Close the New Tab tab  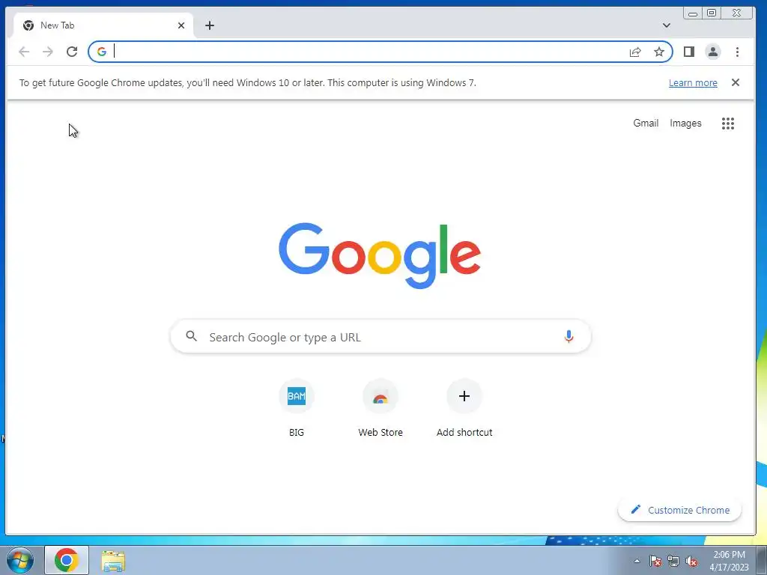[x=181, y=25]
